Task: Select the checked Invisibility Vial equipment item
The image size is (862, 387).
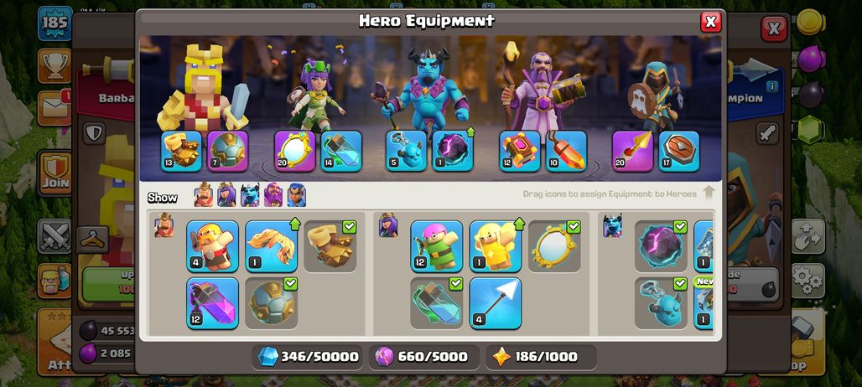Action: [437, 303]
